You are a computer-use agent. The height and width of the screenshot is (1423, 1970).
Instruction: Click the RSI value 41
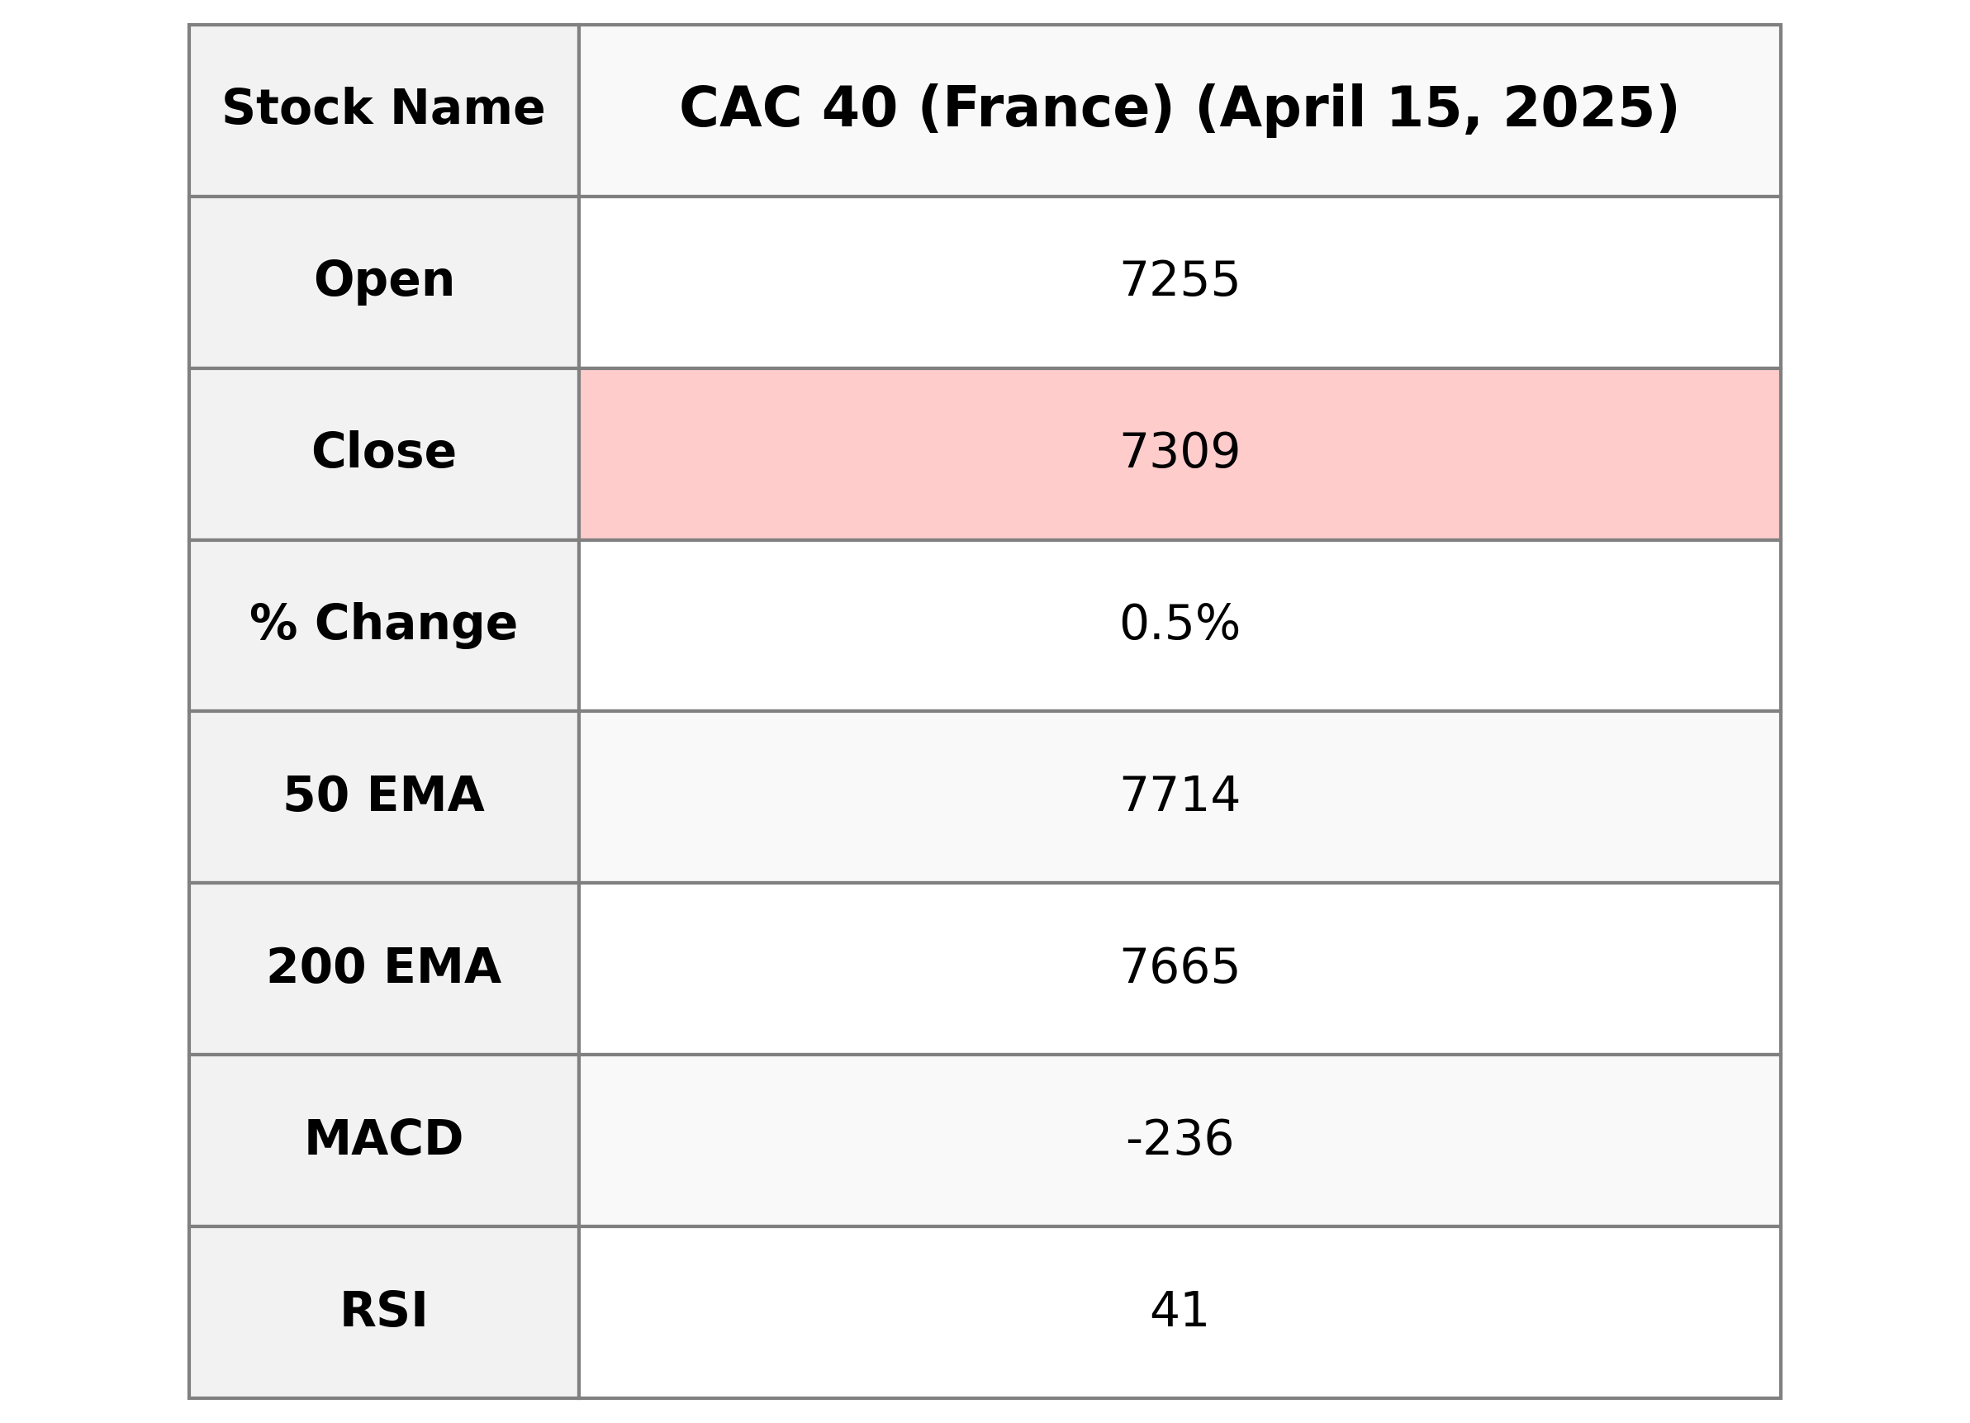[x=1179, y=1310]
